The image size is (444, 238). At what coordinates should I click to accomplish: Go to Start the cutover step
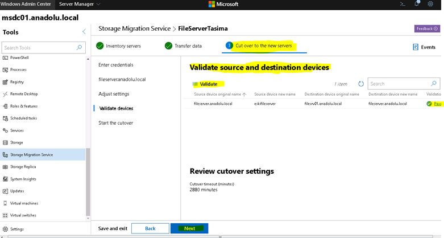pyautogui.click(x=115, y=123)
